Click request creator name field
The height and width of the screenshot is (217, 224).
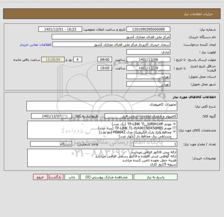[x=111, y=44]
